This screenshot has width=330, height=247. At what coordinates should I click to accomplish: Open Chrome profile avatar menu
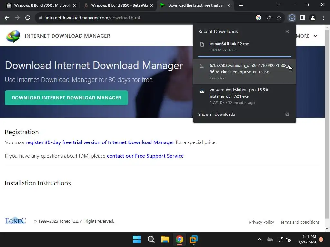click(313, 18)
